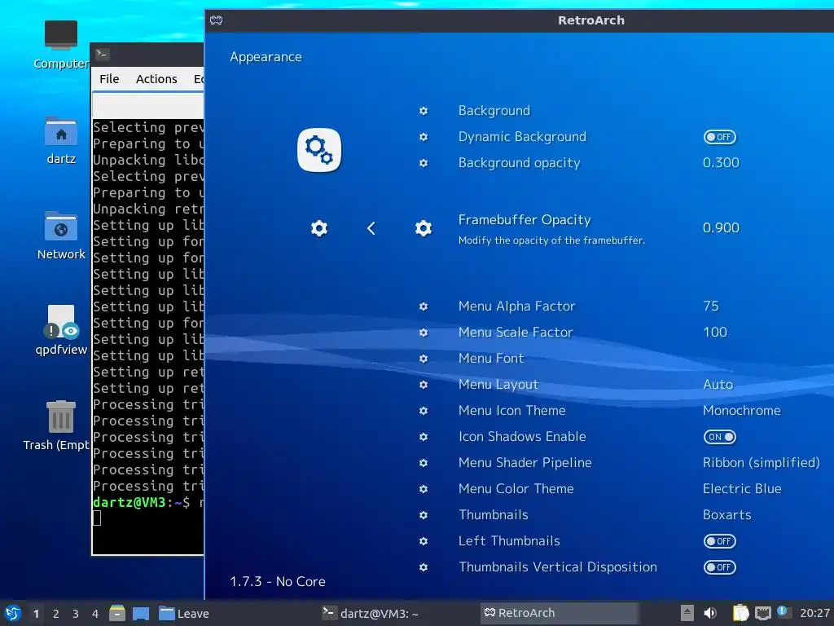
Task: Switch to workspace 4
Action: tap(95, 614)
